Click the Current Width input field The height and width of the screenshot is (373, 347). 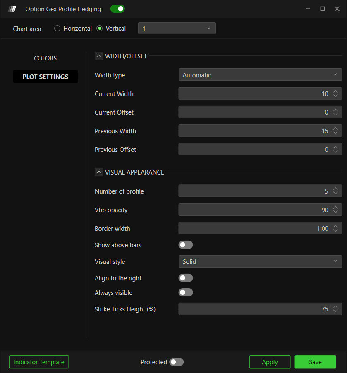click(260, 93)
